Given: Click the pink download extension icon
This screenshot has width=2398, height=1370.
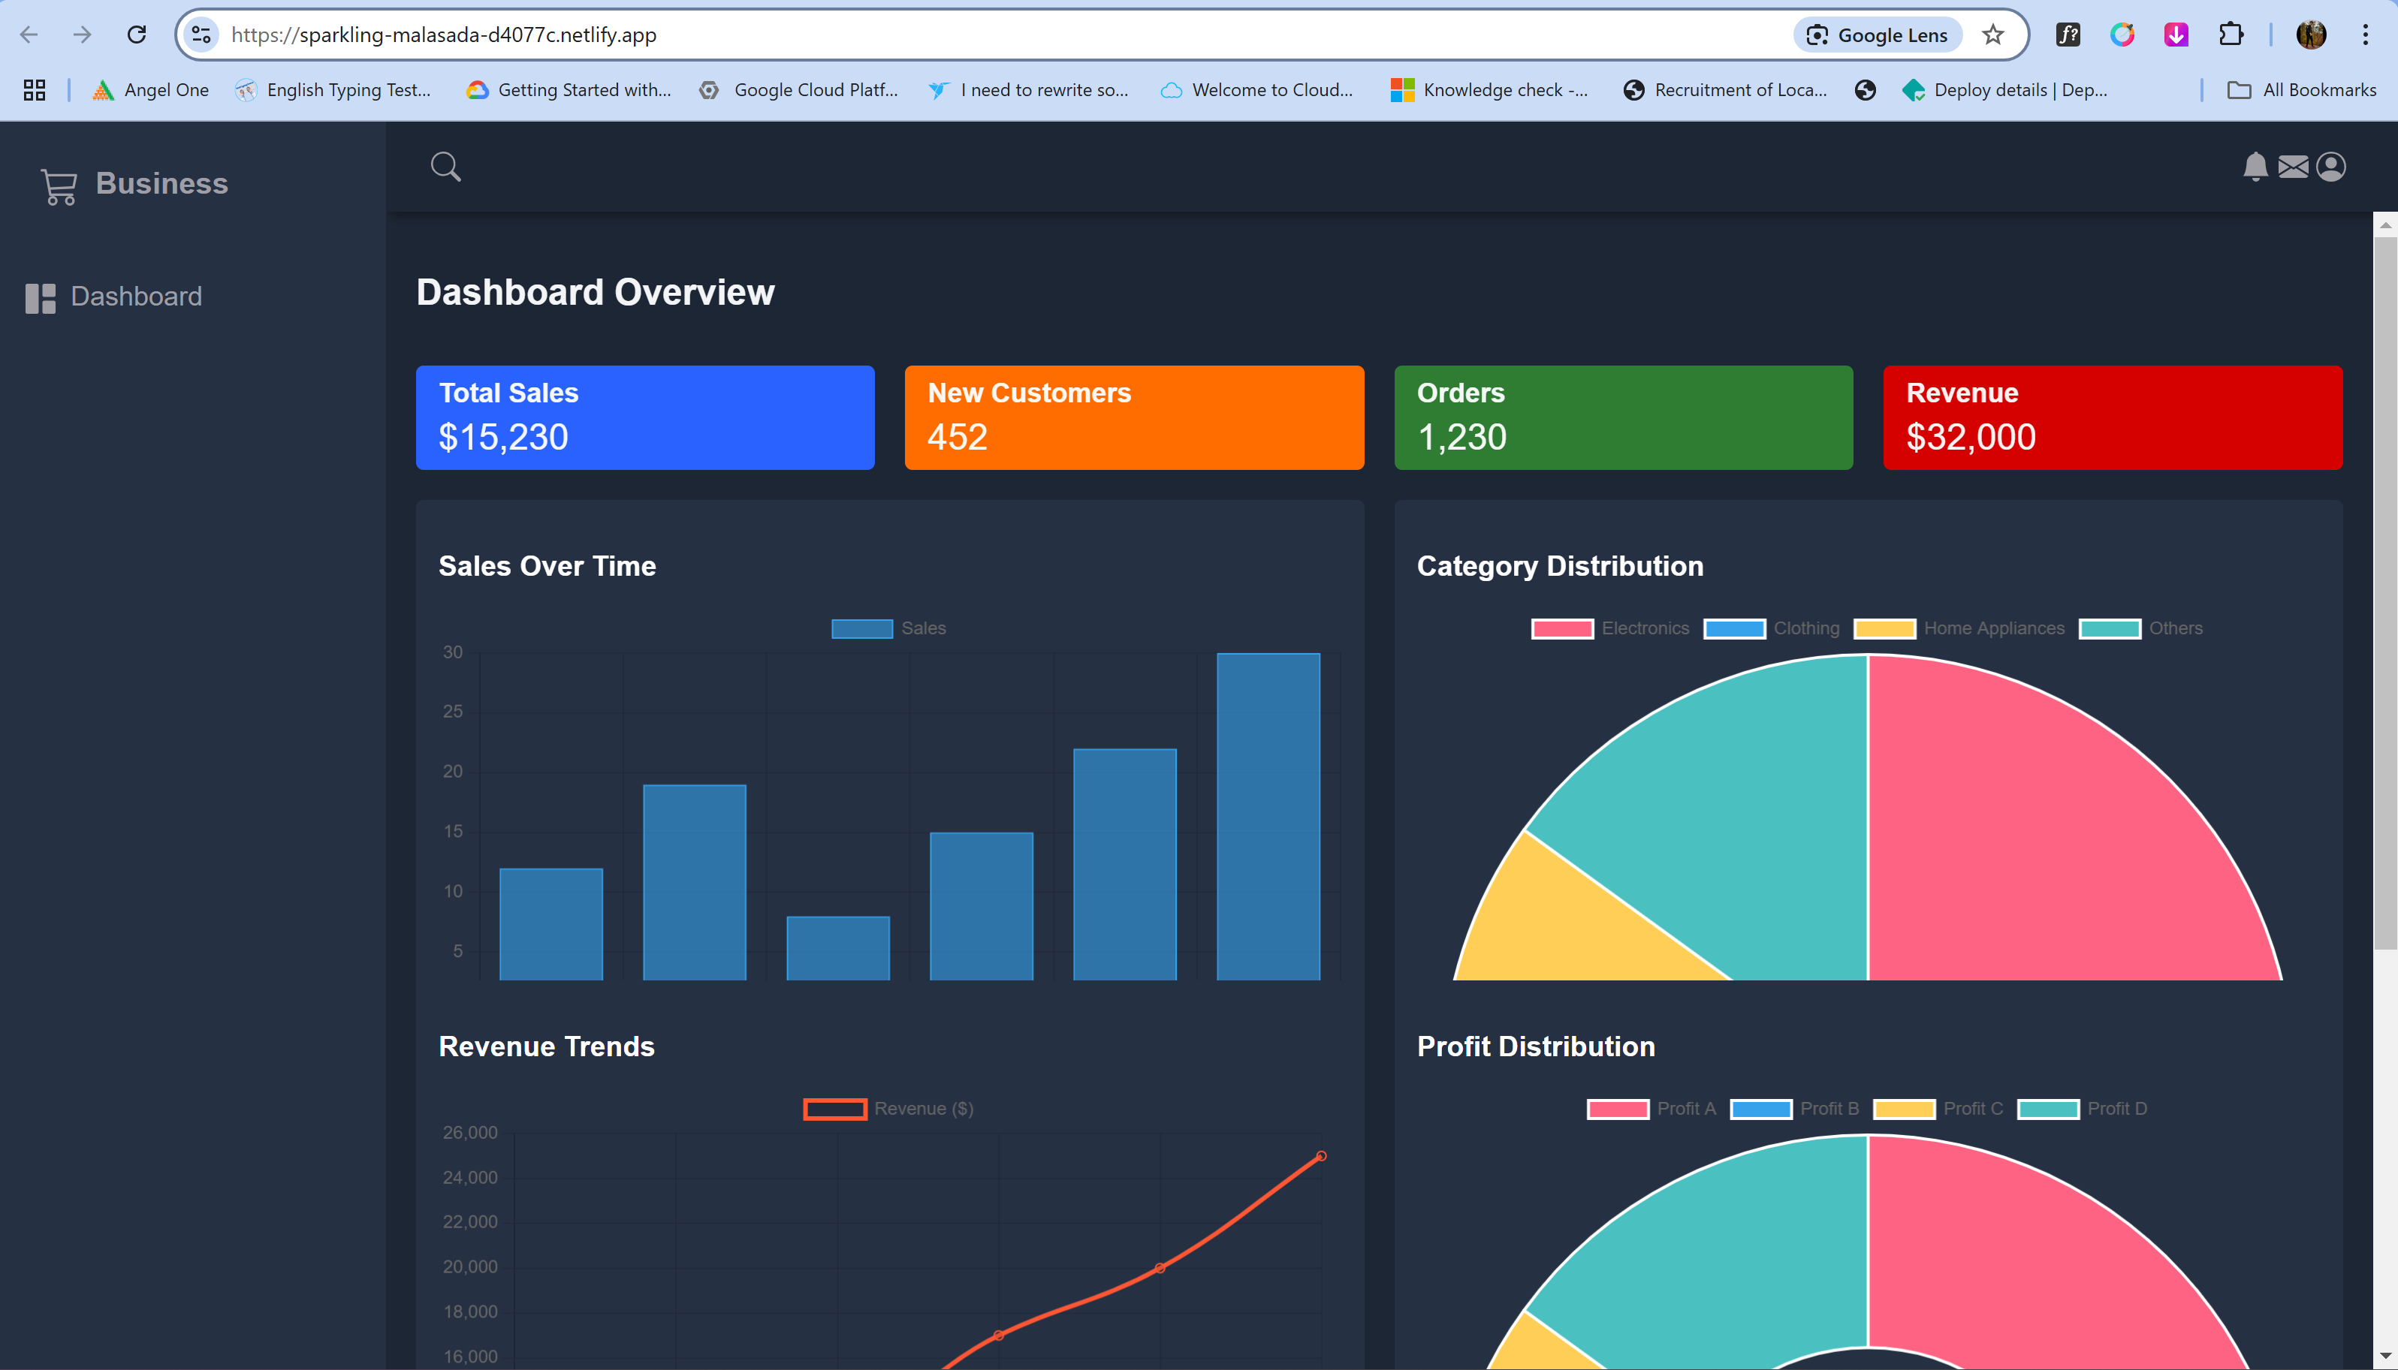Looking at the screenshot, I should 2176,35.
